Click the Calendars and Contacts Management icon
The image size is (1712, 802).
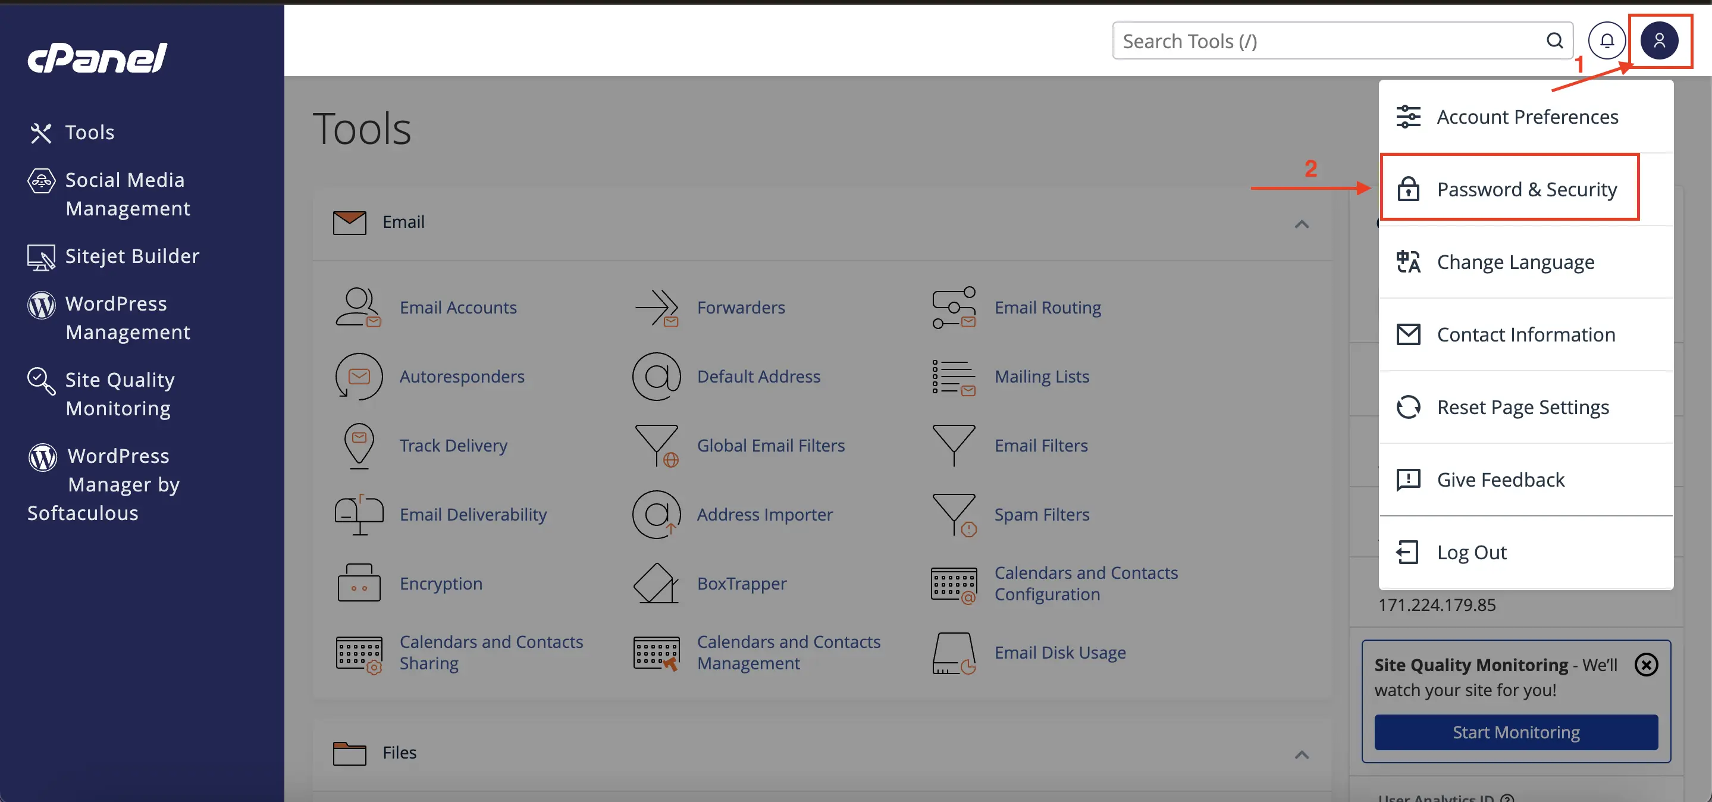point(657,653)
